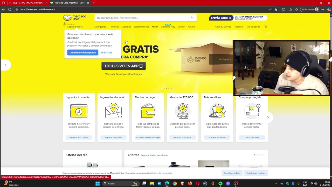This screenshot has height=187, width=332.
Task: Click Conocer medios de pago button
Action: click(x=148, y=137)
